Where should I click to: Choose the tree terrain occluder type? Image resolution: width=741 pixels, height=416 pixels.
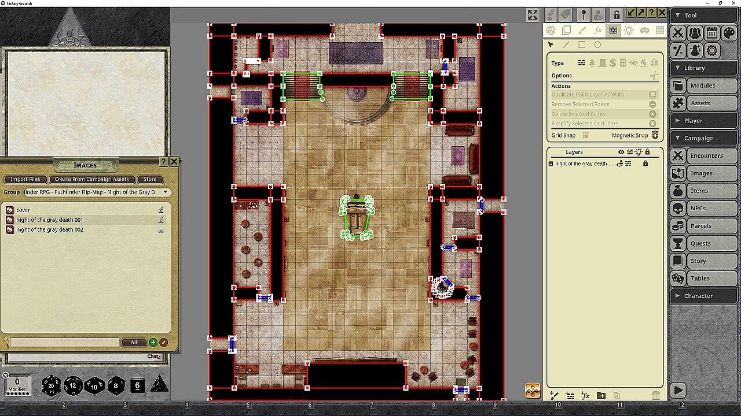click(x=592, y=63)
